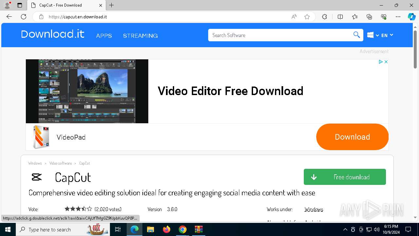Viewport: 419px width, 236px height.
Task: Expand the EN language dropdown
Action: 387,35
